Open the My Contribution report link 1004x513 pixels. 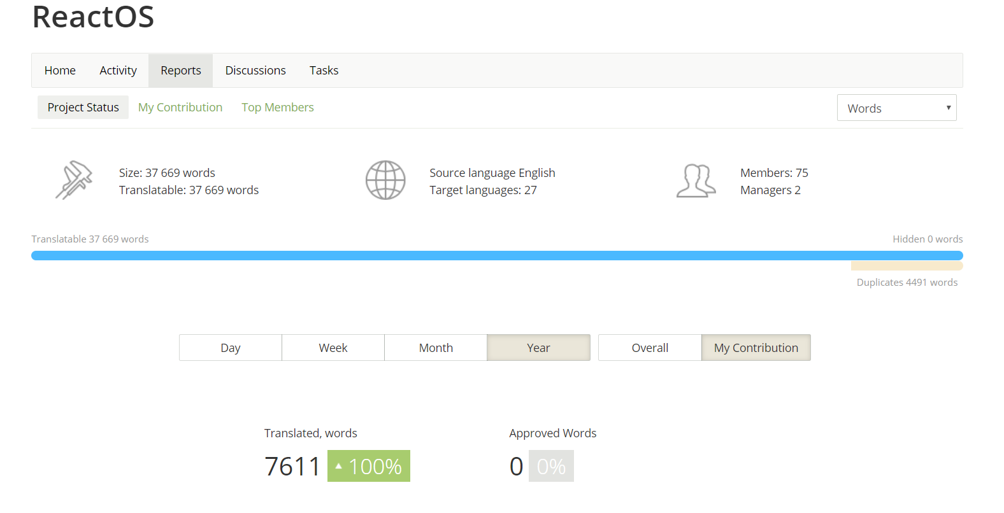pos(180,107)
